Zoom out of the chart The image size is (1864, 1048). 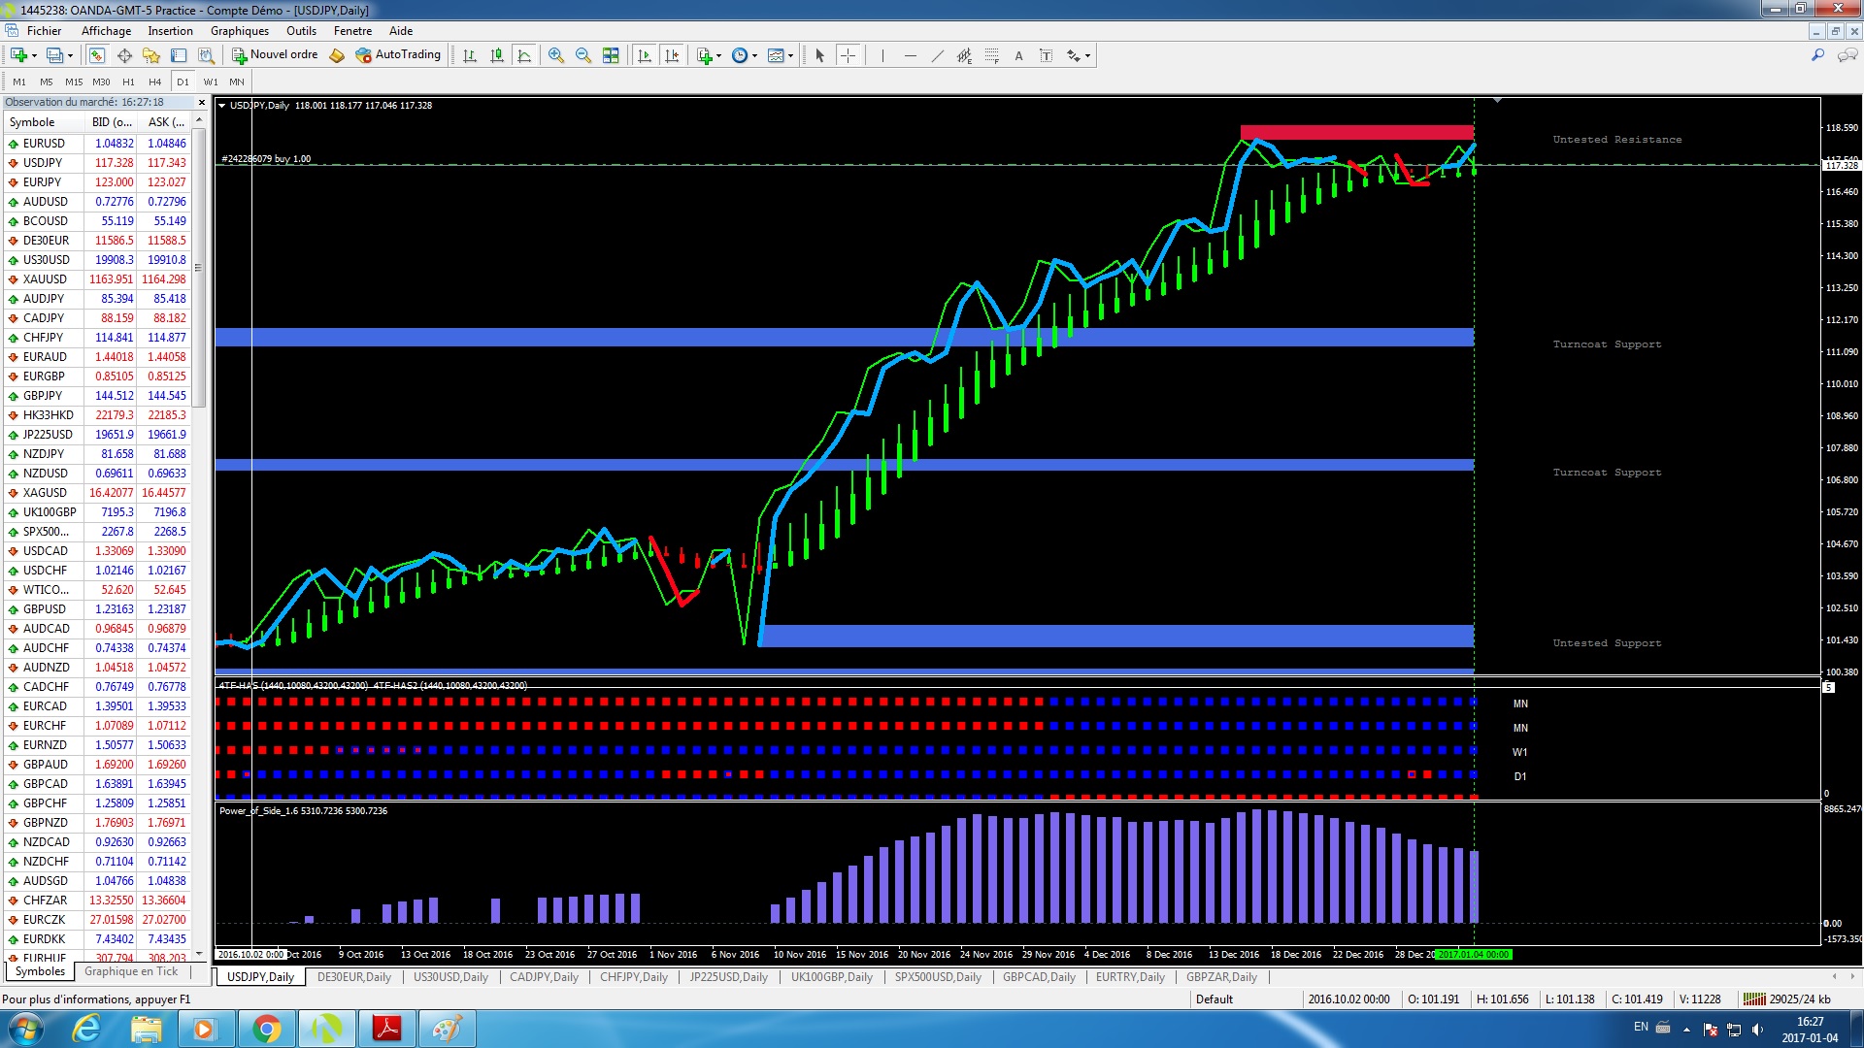pos(583,55)
